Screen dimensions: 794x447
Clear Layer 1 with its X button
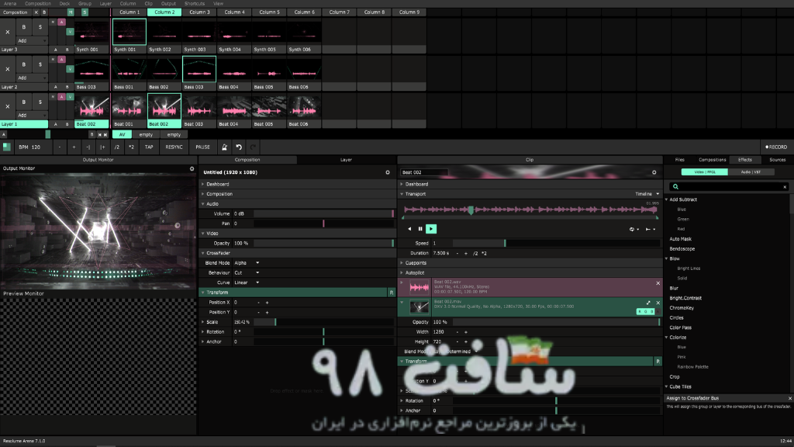tap(8, 106)
